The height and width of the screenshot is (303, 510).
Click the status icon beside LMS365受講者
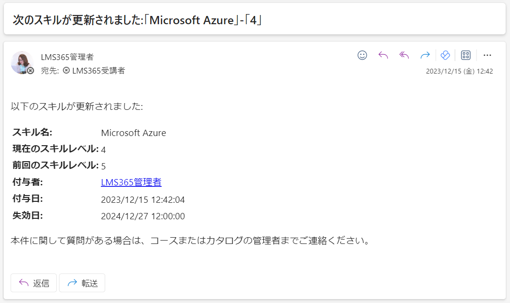tap(66, 70)
